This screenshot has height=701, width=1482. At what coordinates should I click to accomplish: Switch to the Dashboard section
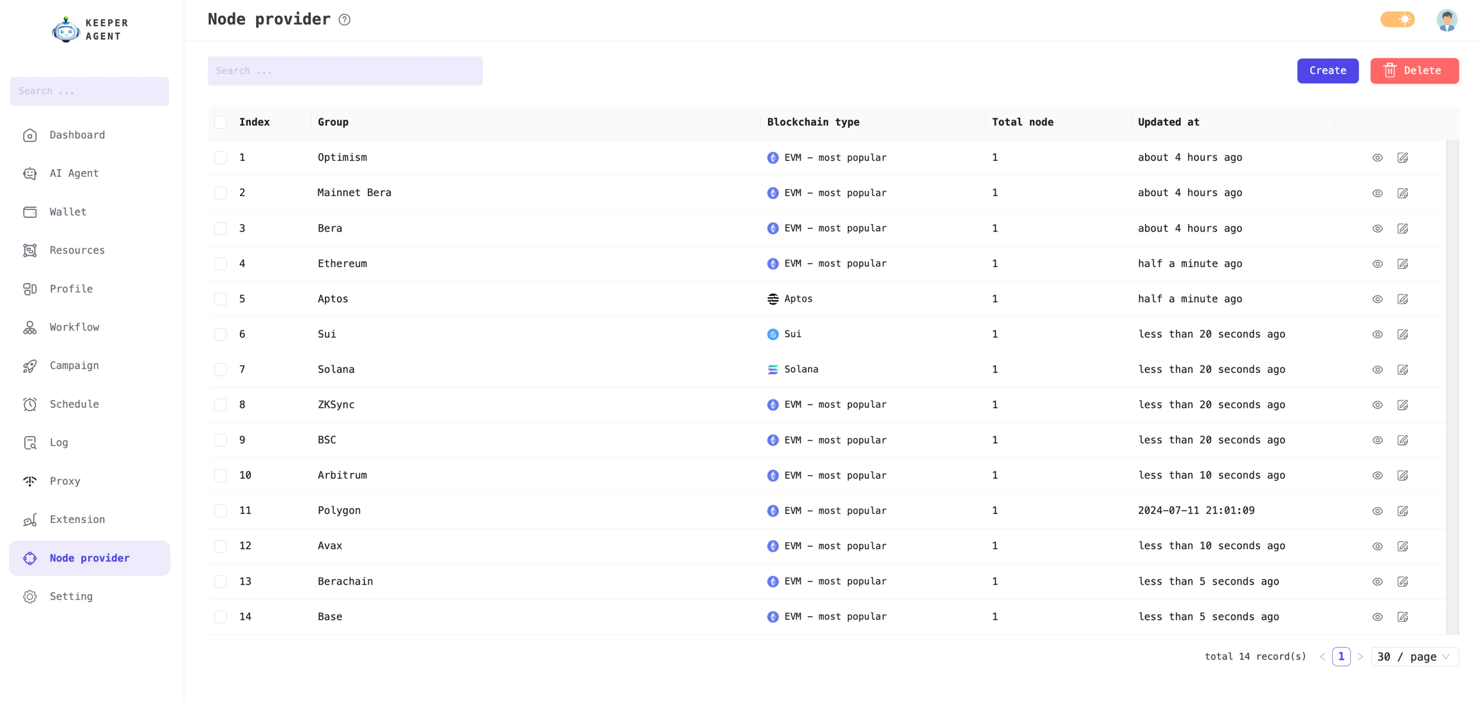[77, 135]
